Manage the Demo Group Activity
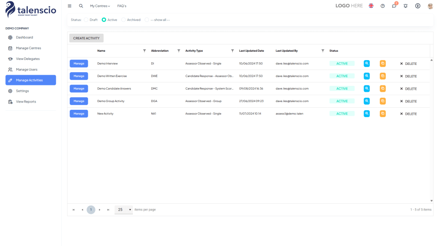Viewport: 439px width, 246px height. [79, 101]
